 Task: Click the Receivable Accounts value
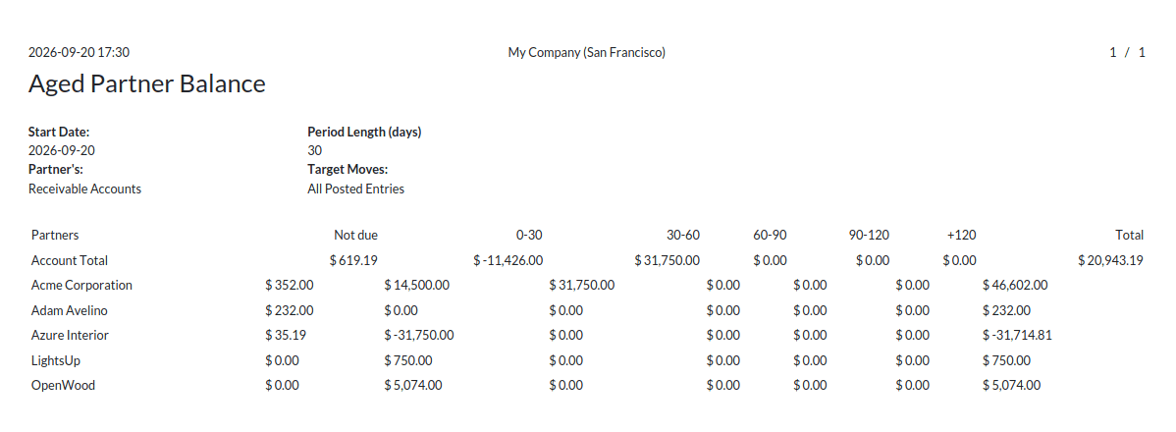coord(84,189)
